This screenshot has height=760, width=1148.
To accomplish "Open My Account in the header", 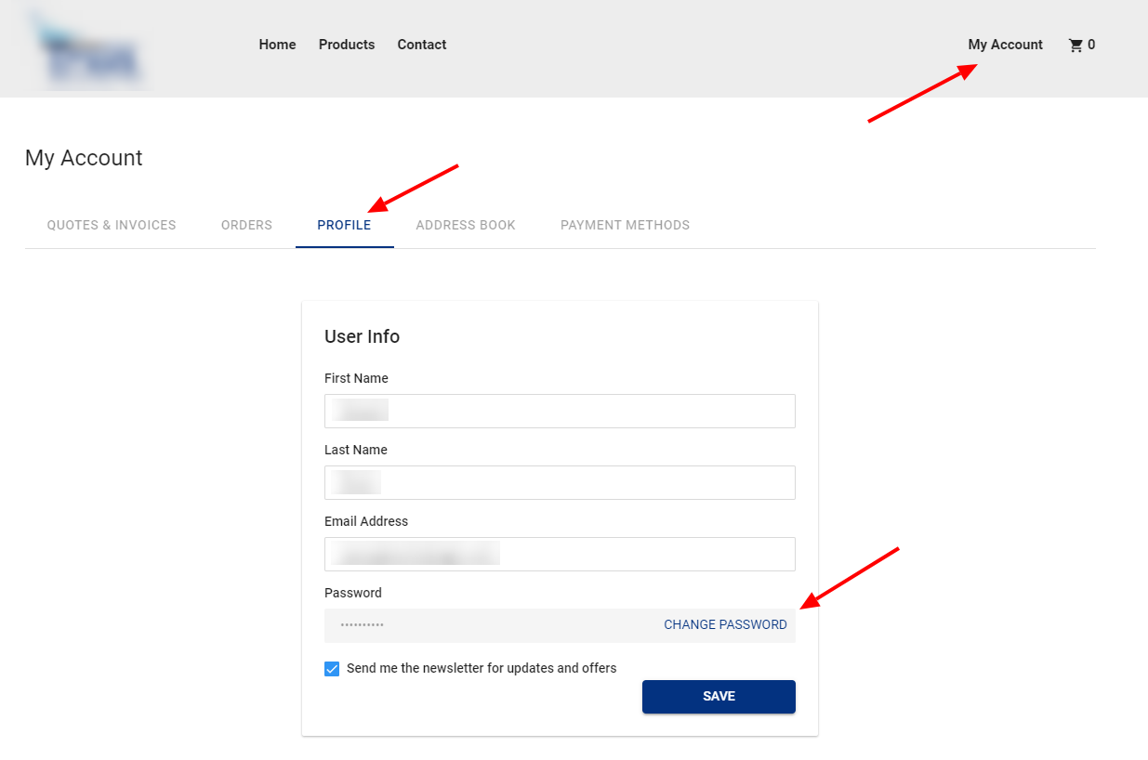I will pyautogui.click(x=1005, y=45).
